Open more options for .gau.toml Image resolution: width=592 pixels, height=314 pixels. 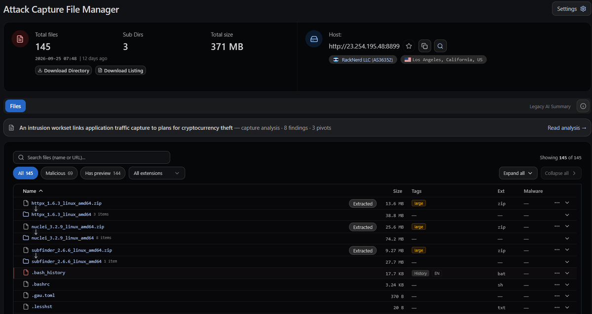click(557, 296)
